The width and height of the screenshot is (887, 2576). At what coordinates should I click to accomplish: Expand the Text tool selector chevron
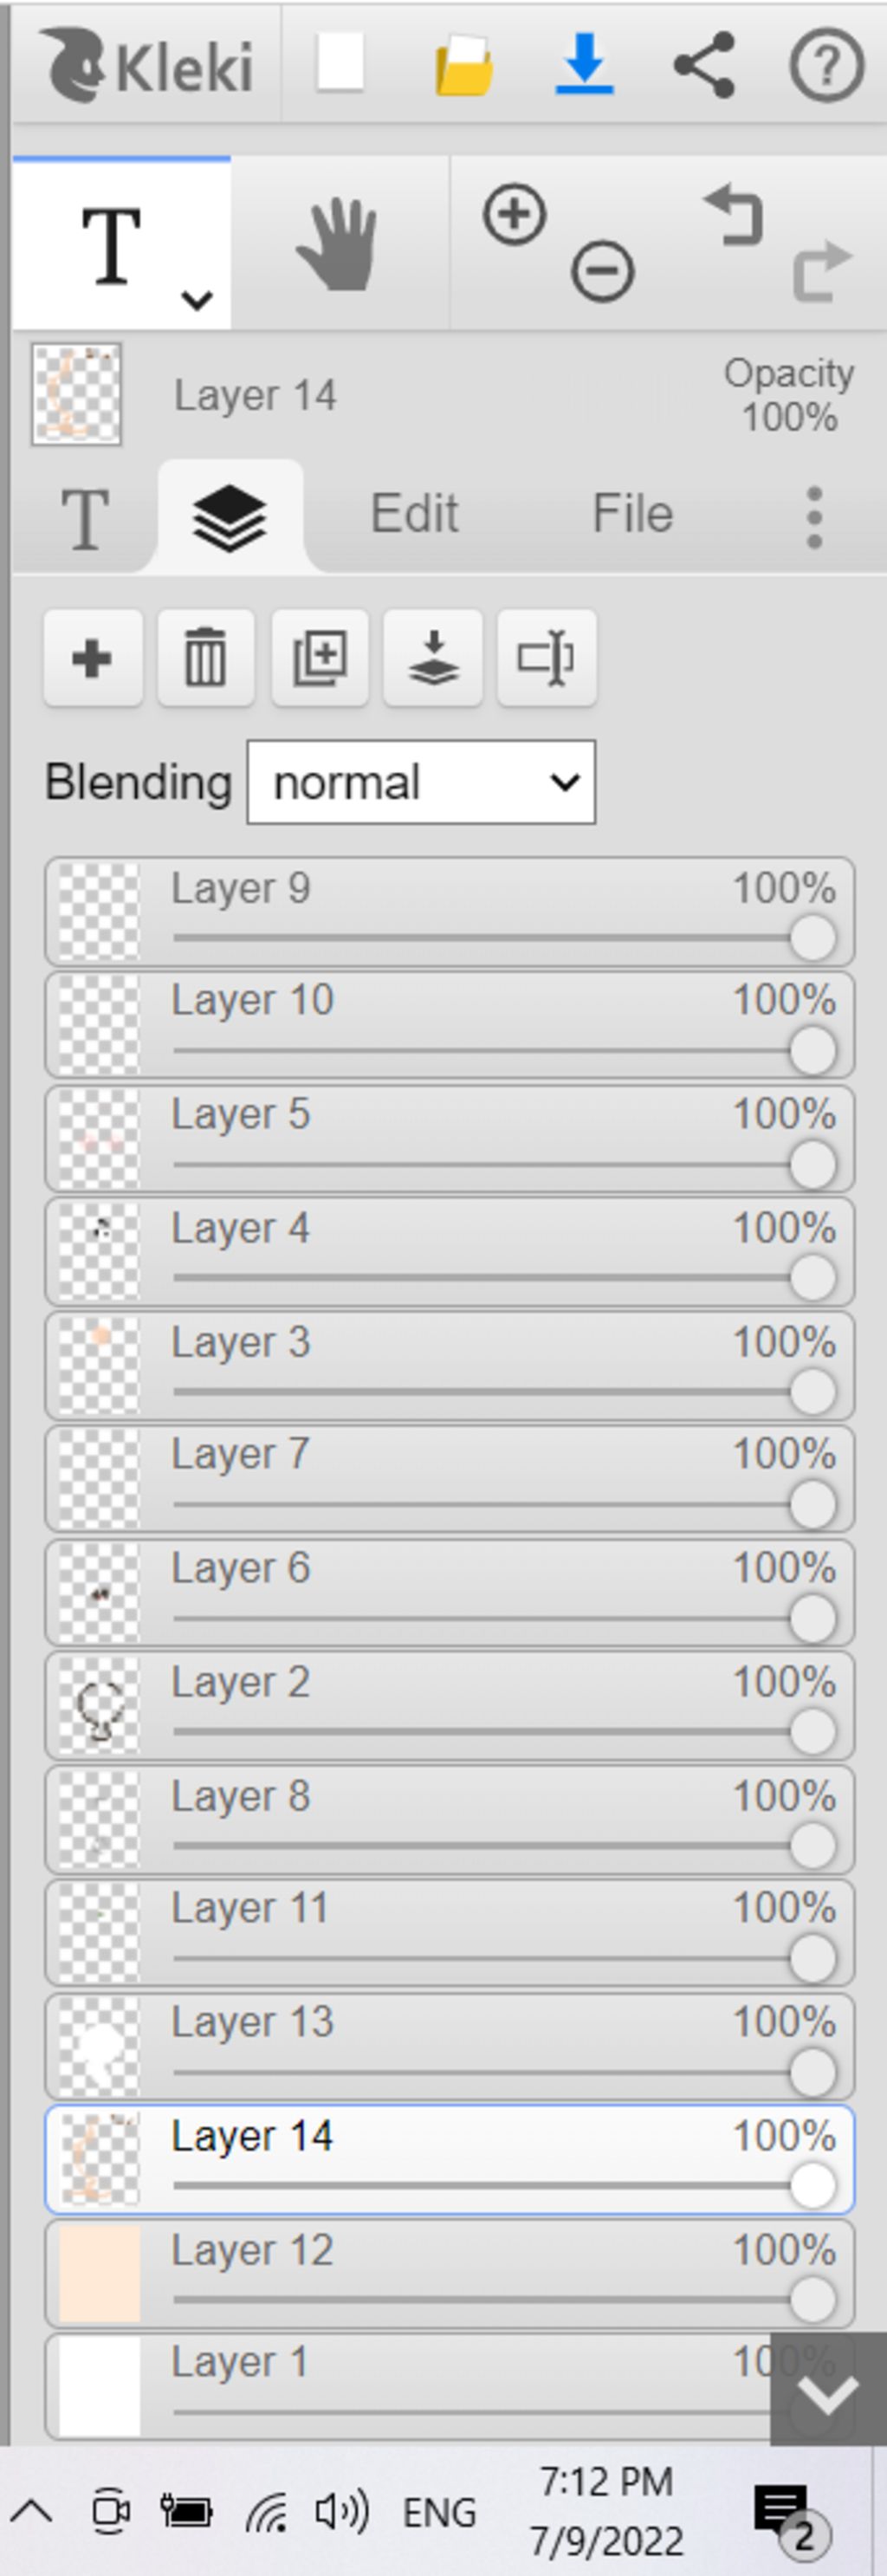(x=197, y=299)
